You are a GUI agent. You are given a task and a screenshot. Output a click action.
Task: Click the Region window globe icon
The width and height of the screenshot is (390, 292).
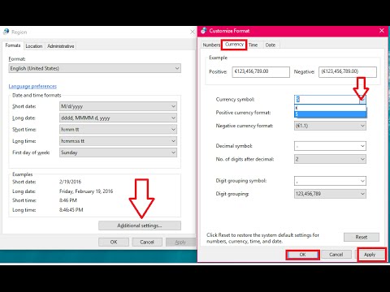point(6,32)
